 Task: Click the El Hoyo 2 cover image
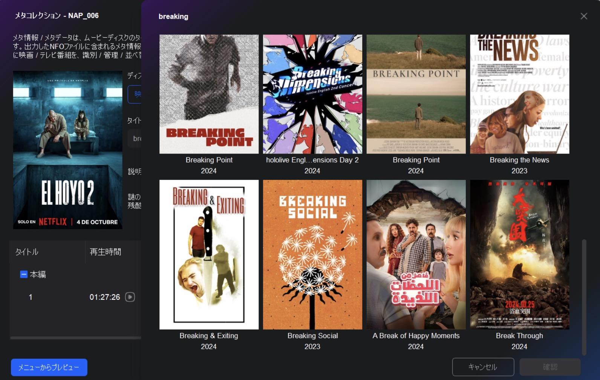coord(68,150)
